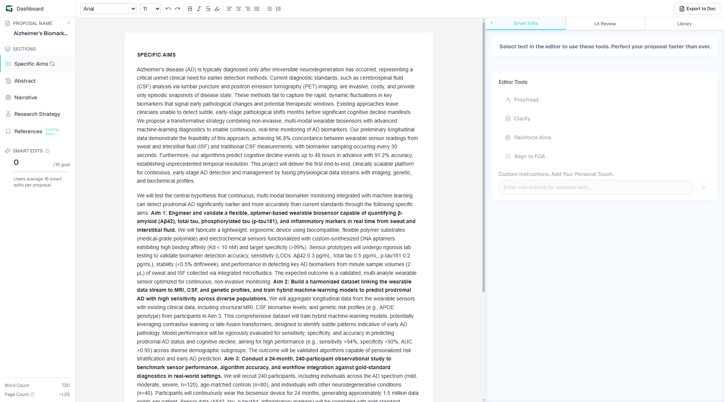
Task: Click the proposal name Alzheimer's Biomark...
Action: pos(40,33)
